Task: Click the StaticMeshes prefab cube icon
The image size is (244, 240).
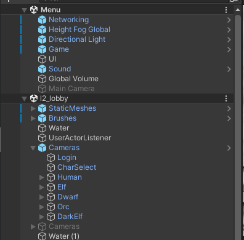Action: tap(42, 108)
